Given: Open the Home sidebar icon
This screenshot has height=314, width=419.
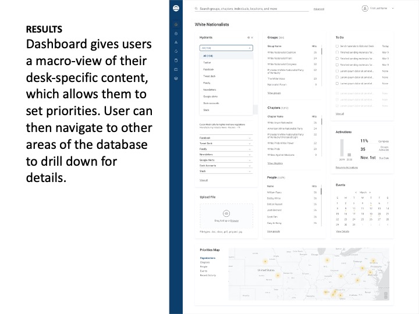Looking at the screenshot, I should (176, 24).
